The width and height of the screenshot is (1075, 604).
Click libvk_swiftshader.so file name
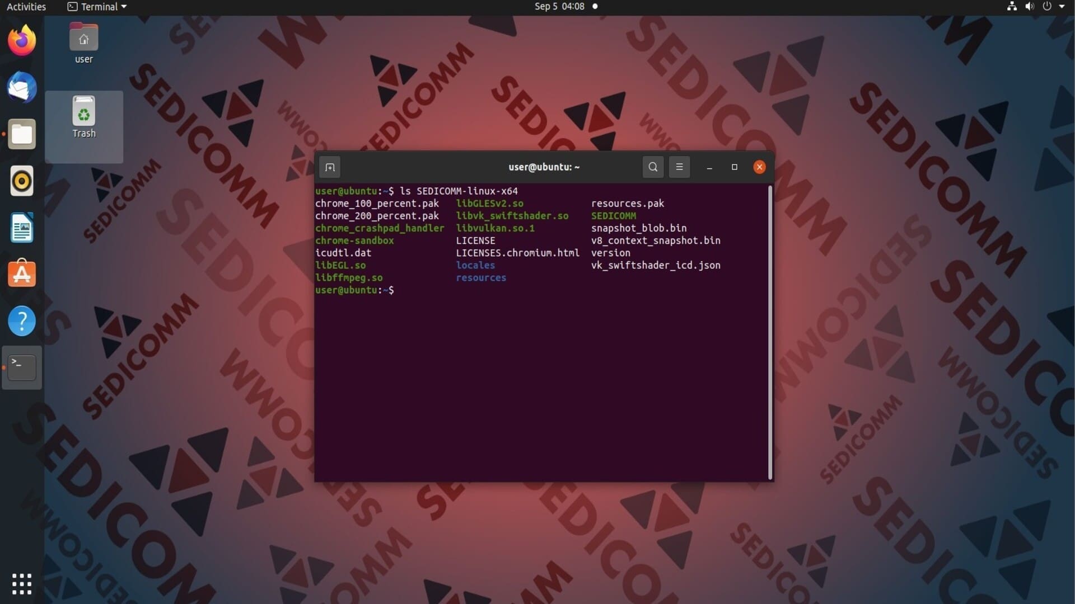pyautogui.click(x=512, y=216)
